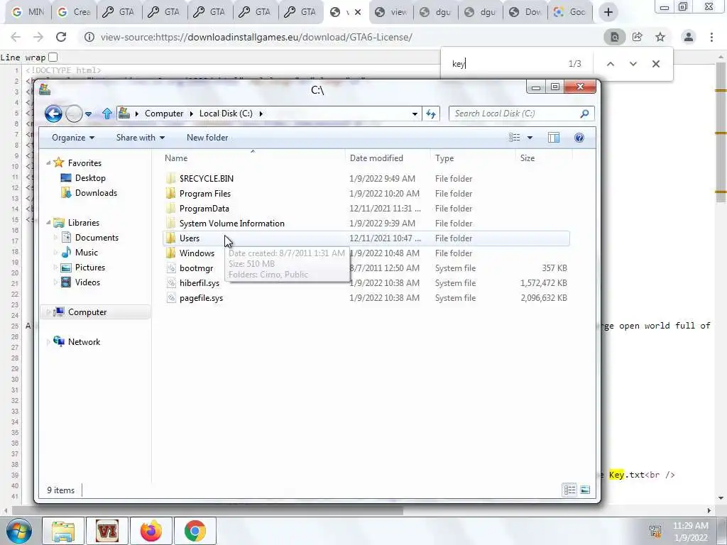Screen dimensions: 727x545
Task: Collapse the Favorites section
Action: [x=48, y=163]
